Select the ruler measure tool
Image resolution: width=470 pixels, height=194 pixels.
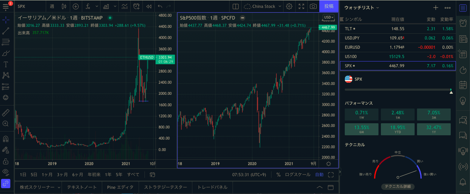[x=6, y=112]
